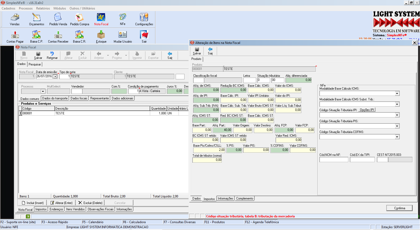Click green help icon at bottom left

click(x=28, y=216)
